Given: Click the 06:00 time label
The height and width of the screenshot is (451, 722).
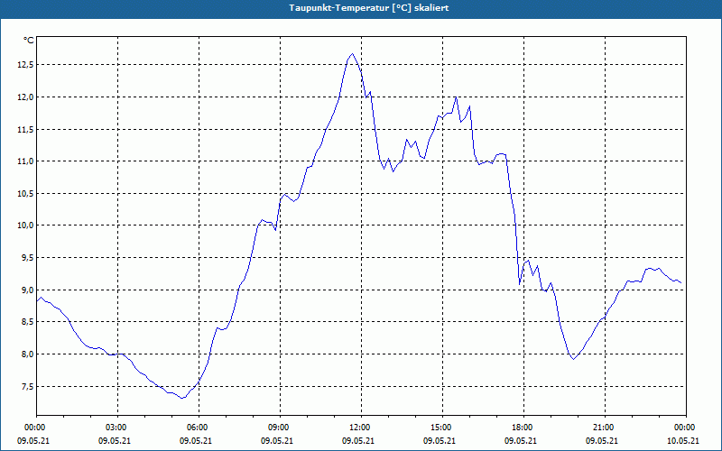Looking at the screenshot, I should click(199, 427).
